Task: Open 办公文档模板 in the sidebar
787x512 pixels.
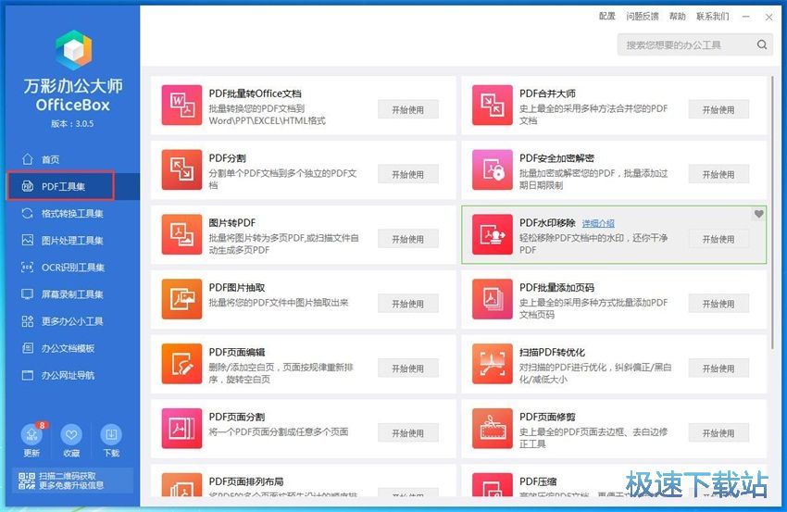Action: point(73,348)
